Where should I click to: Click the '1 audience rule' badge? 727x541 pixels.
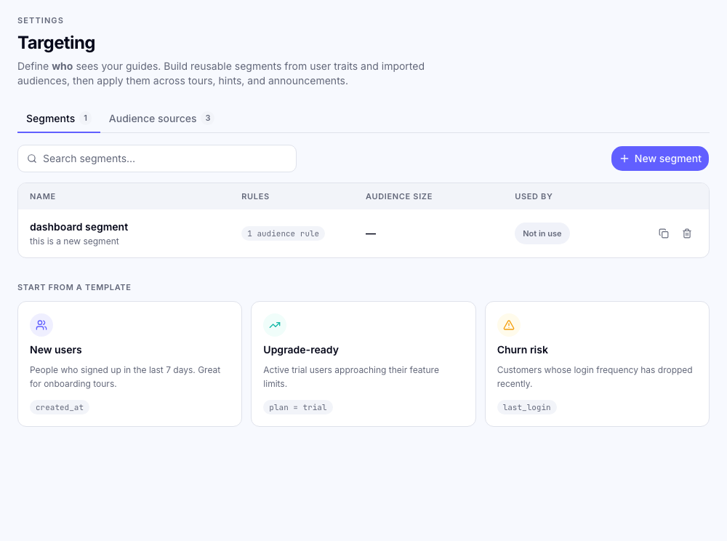(x=283, y=233)
